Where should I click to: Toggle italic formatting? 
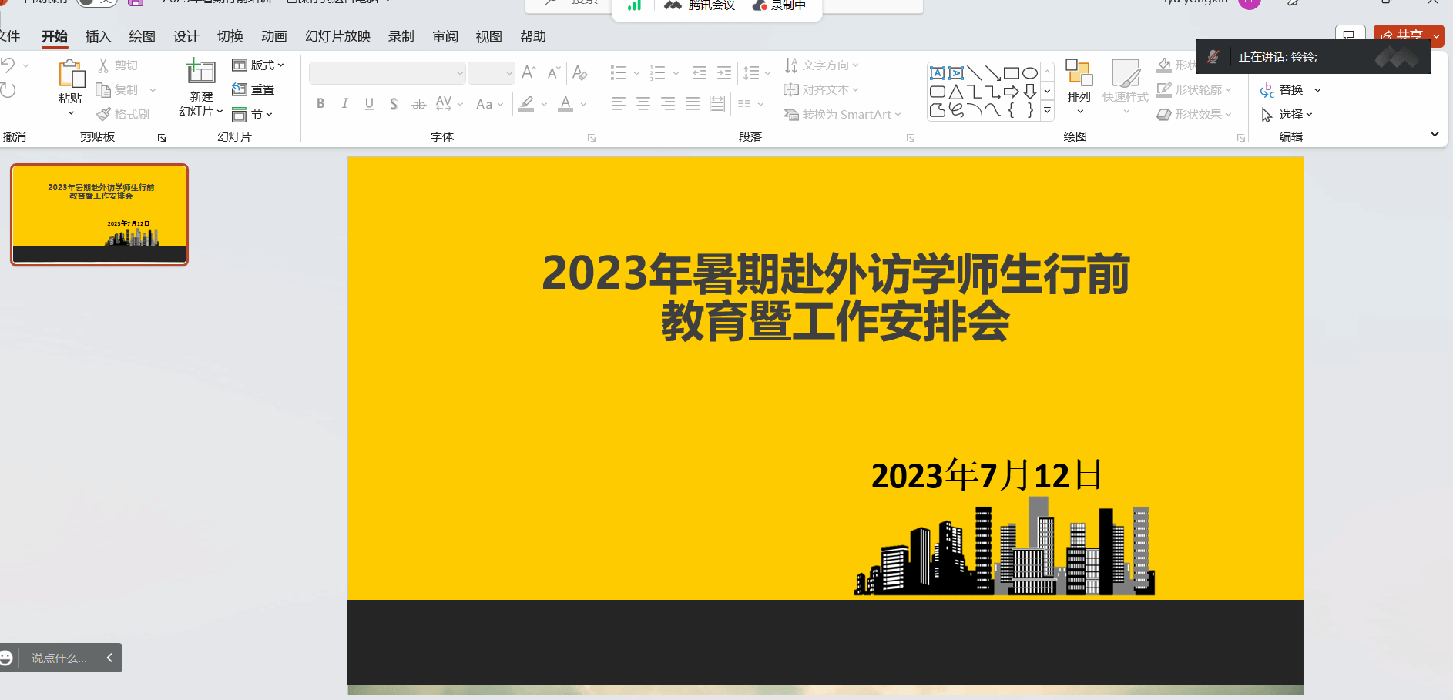[x=344, y=104]
